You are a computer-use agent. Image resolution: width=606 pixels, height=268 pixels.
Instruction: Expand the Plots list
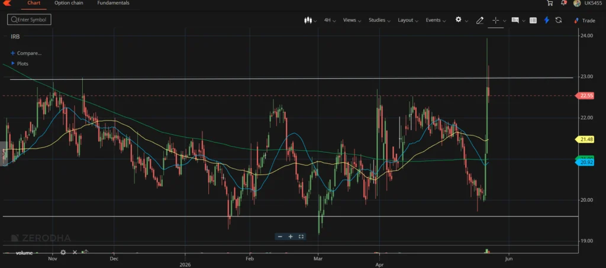coord(20,64)
